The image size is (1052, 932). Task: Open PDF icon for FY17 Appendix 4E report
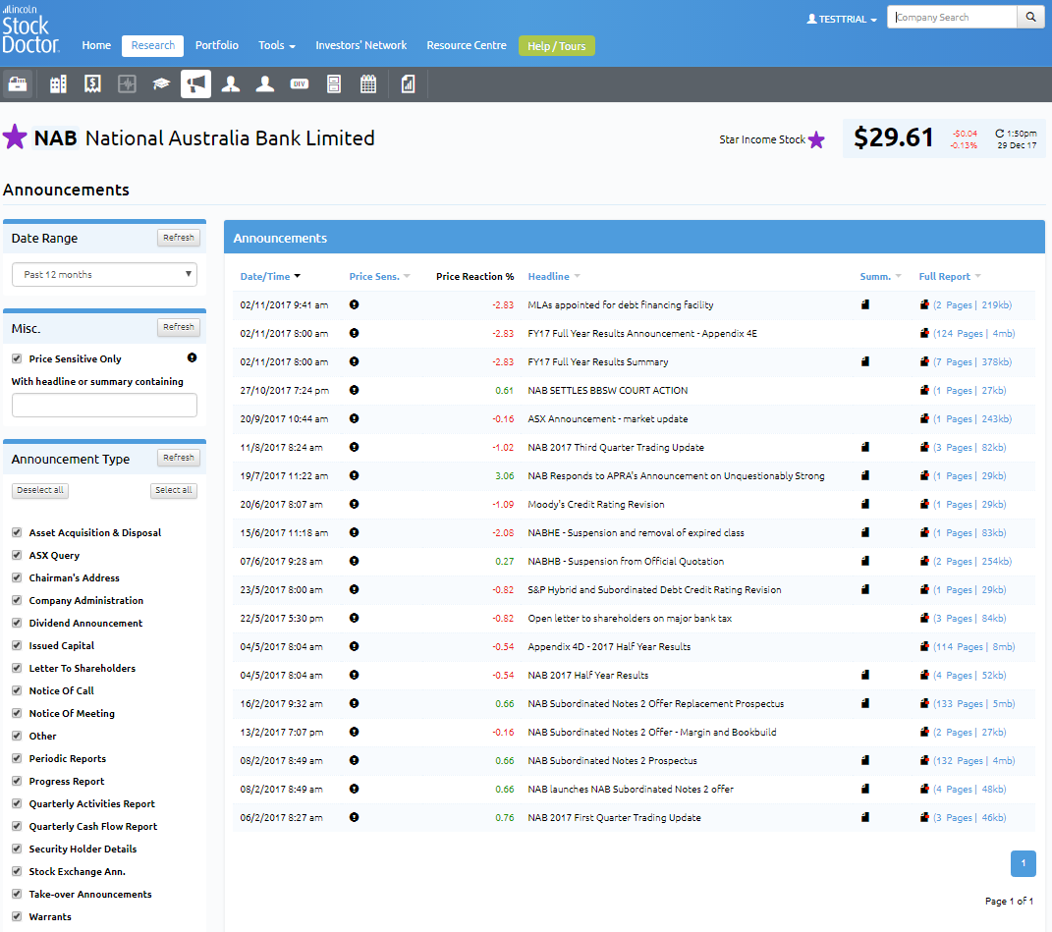[x=924, y=334]
